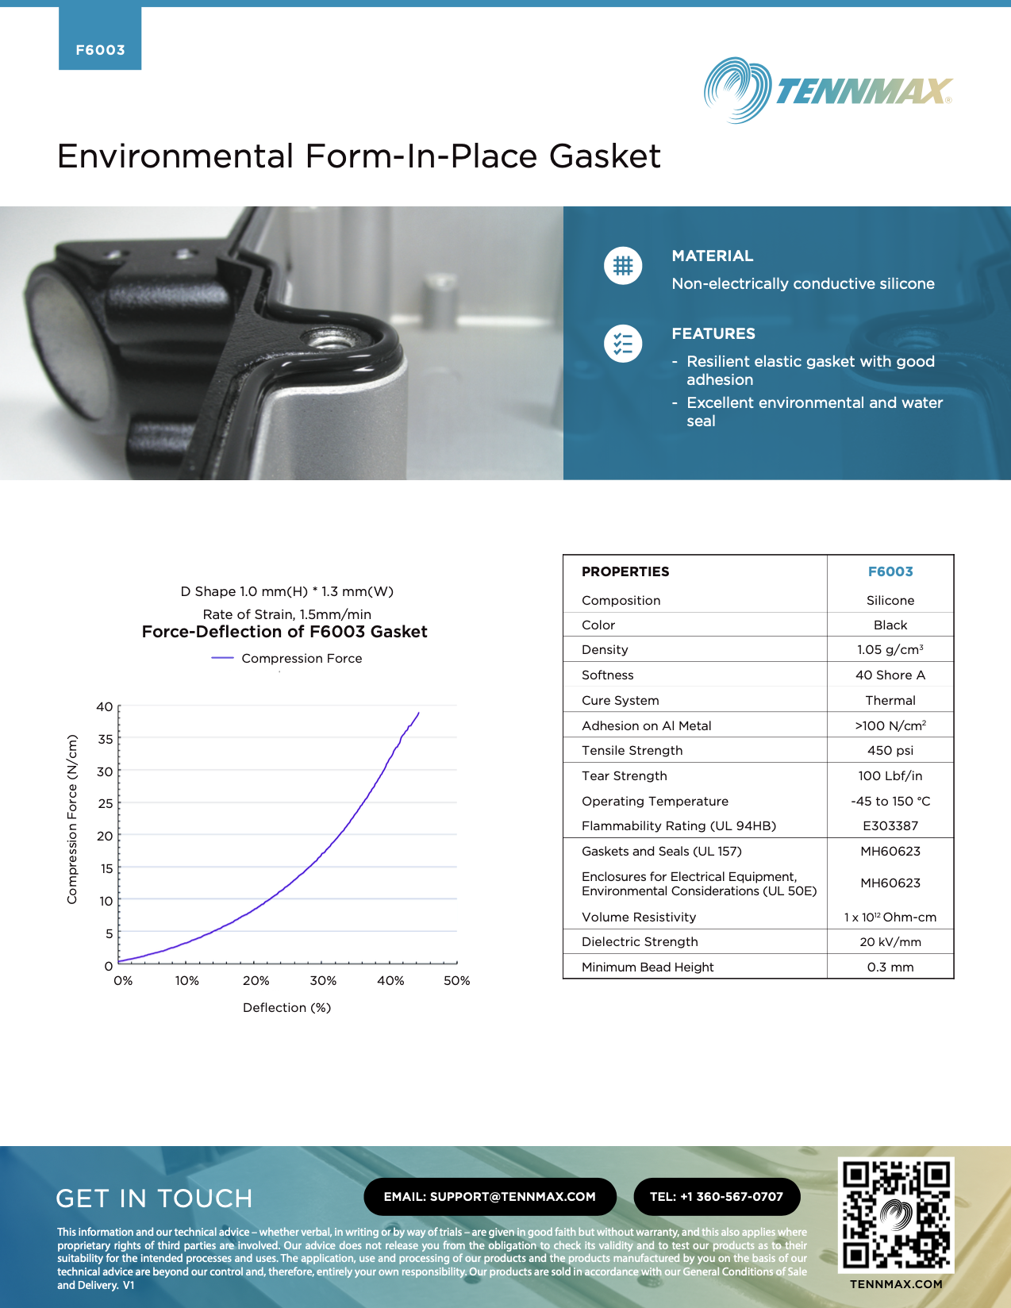Click the Tennmax logo

point(828,90)
